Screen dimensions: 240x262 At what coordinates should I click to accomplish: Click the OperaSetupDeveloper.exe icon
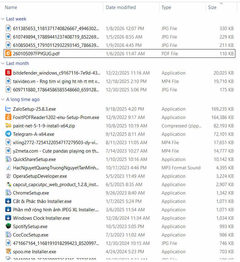click(8, 176)
